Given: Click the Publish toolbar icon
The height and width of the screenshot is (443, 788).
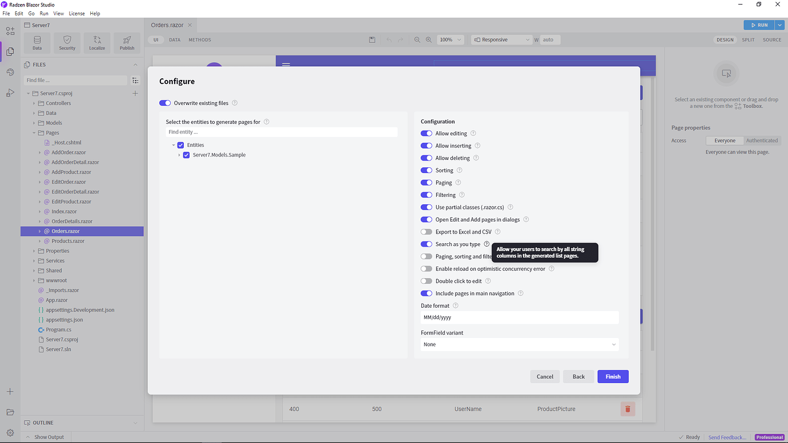Looking at the screenshot, I should pyautogui.click(x=127, y=42).
